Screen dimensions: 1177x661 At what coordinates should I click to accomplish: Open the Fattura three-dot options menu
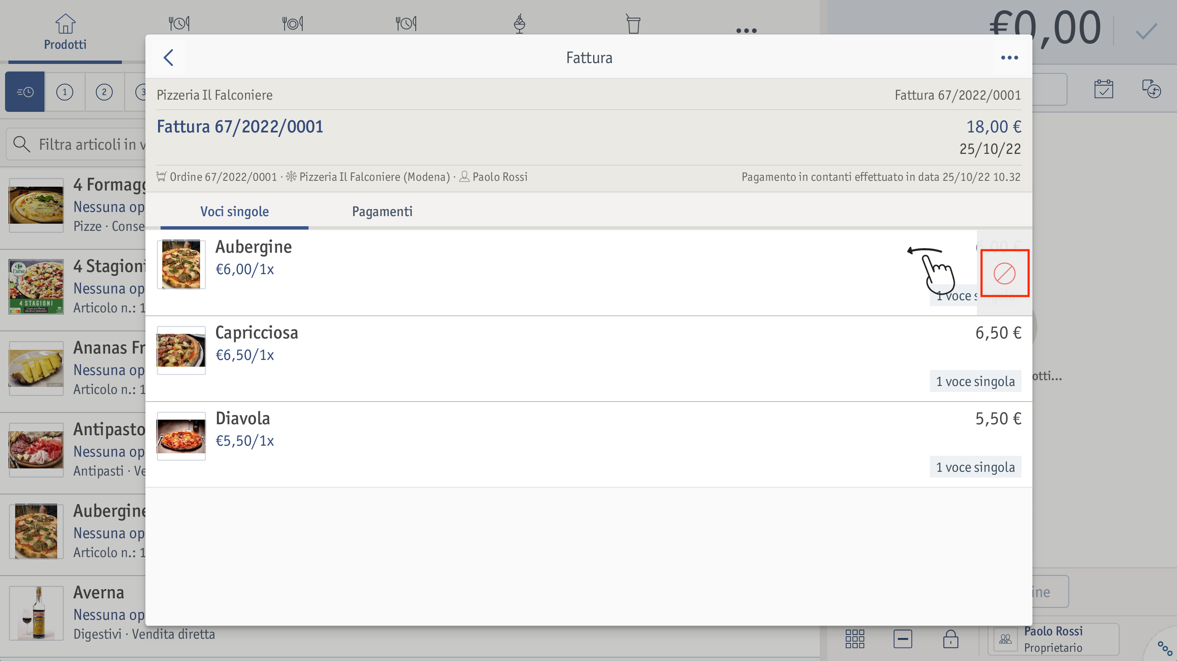tap(1009, 58)
